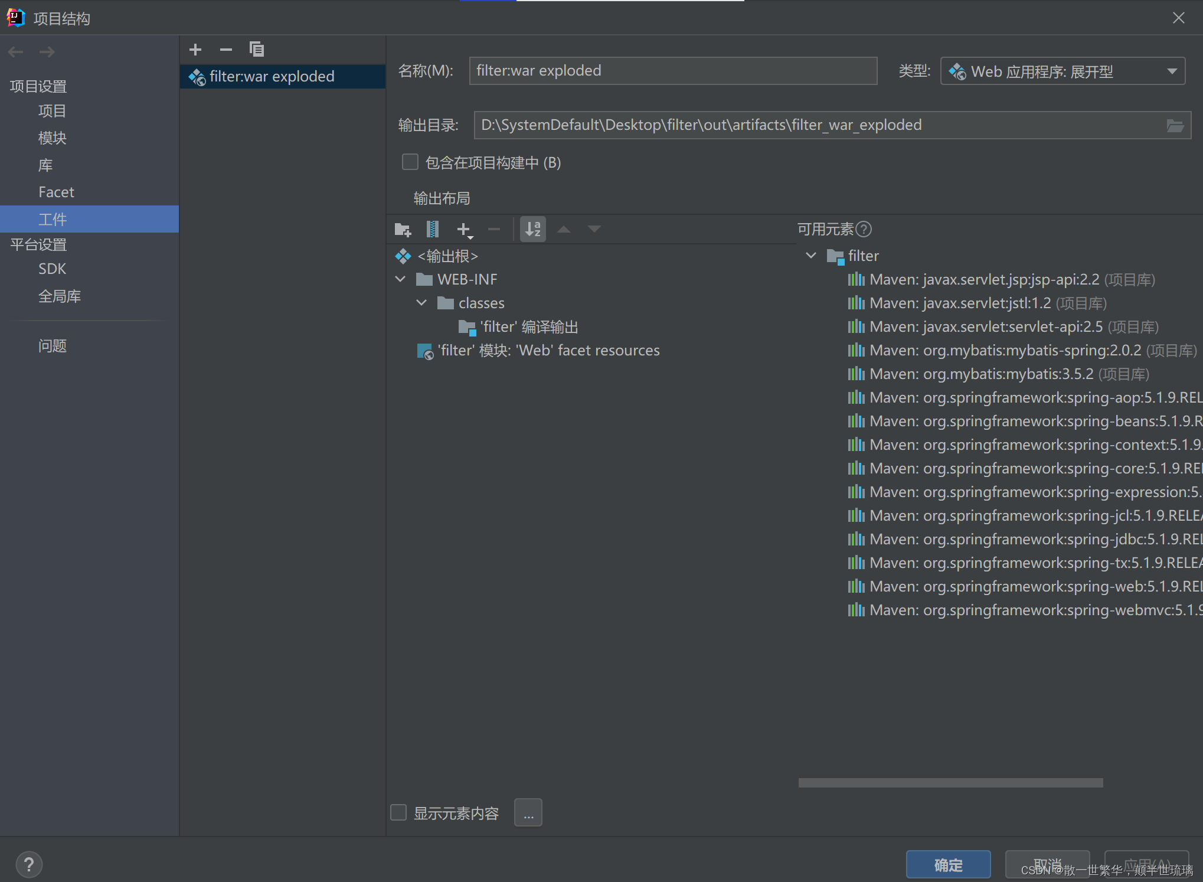
Task: Click the add artifact plus icon
Action: 195,50
